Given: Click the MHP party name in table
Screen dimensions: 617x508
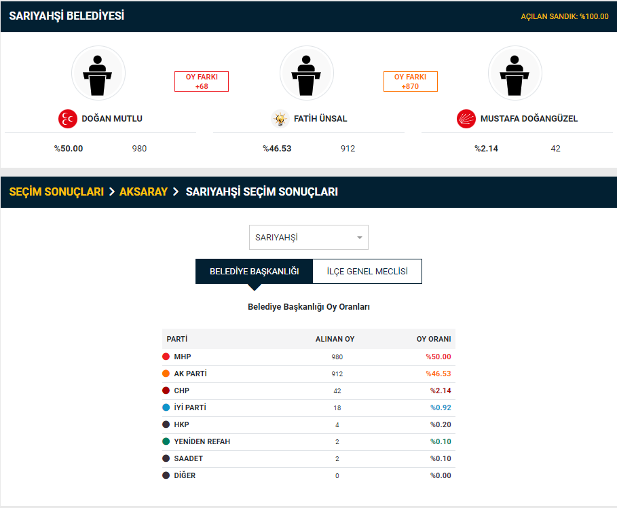Looking at the screenshot, I should coord(183,357).
